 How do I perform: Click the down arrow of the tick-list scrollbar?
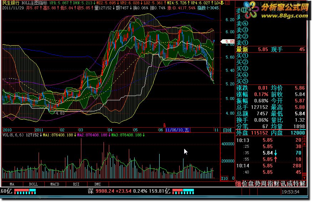point(304,177)
